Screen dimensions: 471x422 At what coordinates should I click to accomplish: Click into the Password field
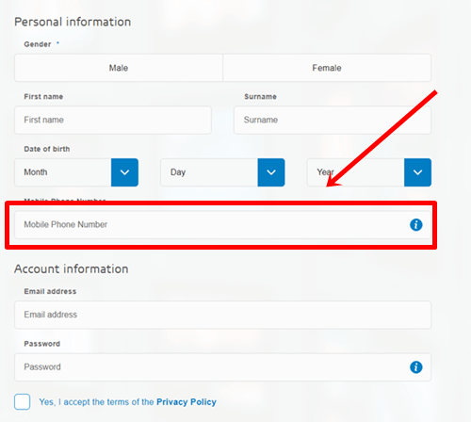pos(223,367)
